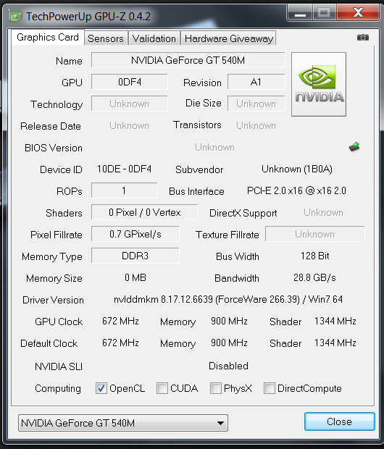Toggle the OpenCL checkbox

[101, 388]
